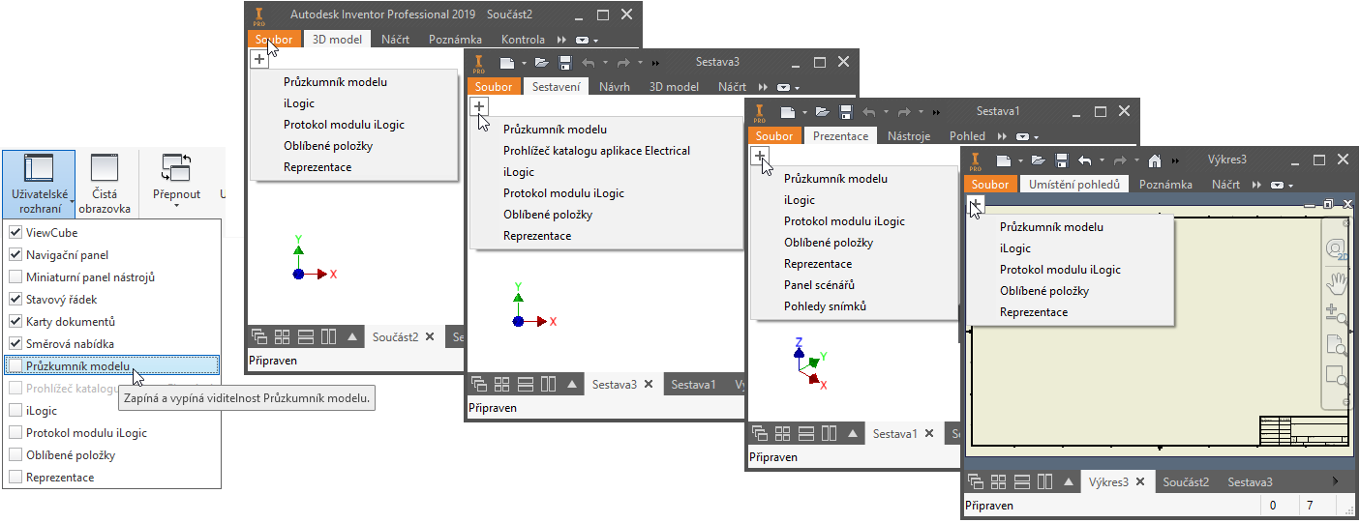The image size is (1360, 523).
Task: Switch to 3D model tab in Součást2 window
Action: click(337, 40)
